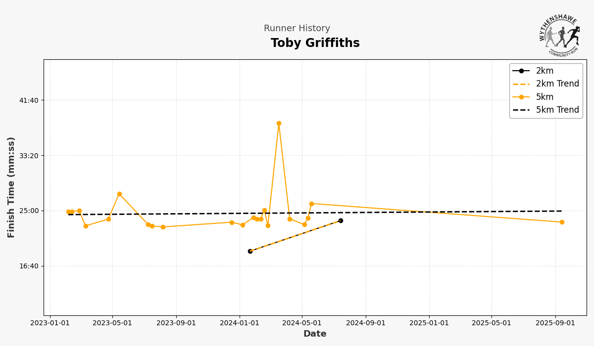Click the Finish Time y-axis label
Viewport: 594px width, 346px height.
coord(11,187)
